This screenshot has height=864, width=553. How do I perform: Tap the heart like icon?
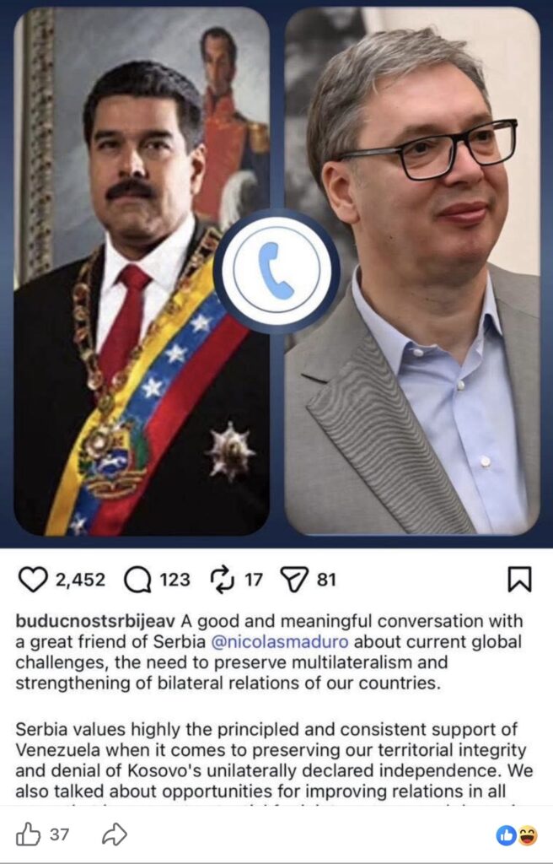coord(33,580)
